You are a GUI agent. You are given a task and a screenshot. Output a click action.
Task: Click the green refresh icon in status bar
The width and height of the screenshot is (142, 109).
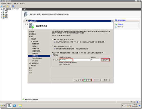tap(23, 99)
